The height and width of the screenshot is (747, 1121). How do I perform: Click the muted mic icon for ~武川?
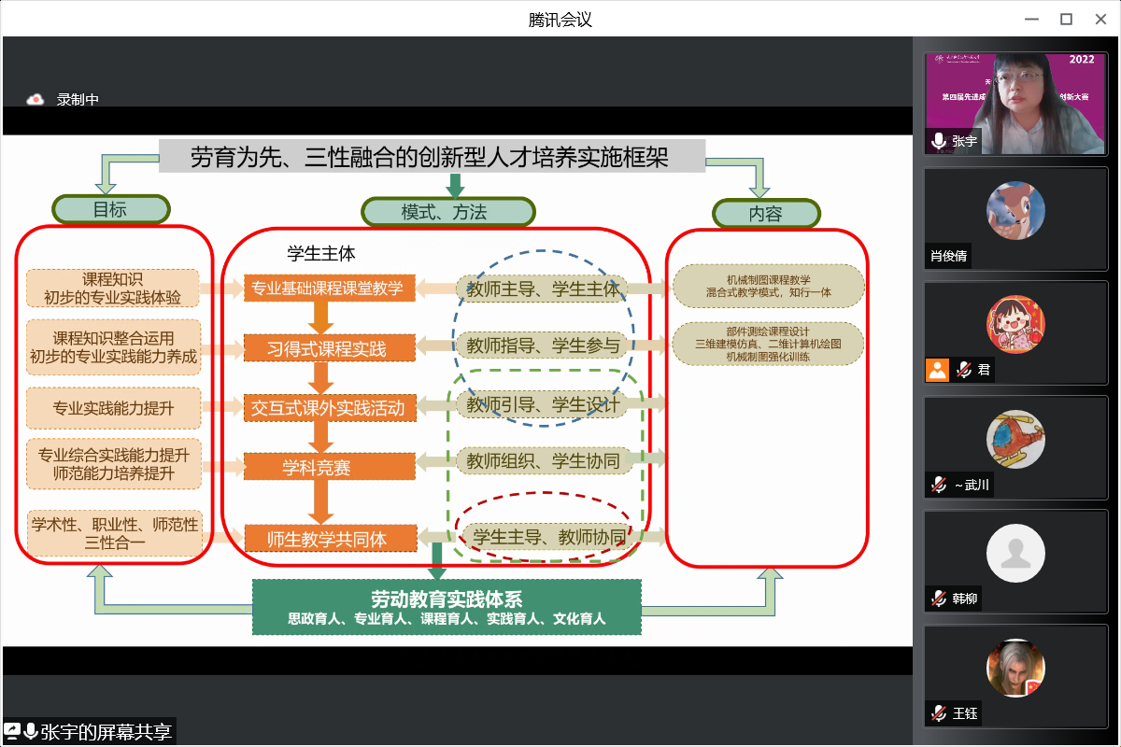point(939,485)
